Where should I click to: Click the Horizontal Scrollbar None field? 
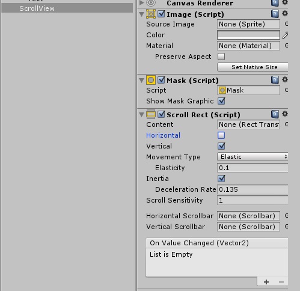[x=248, y=216]
